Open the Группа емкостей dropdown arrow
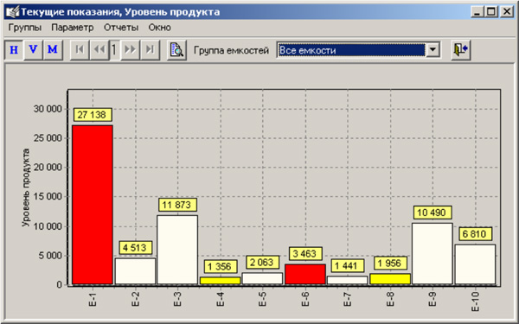The height and width of the screenshot is (324, 519). pos(432,50)
